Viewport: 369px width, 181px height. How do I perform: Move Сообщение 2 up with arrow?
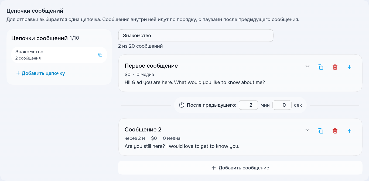click(x=350, y=131)
